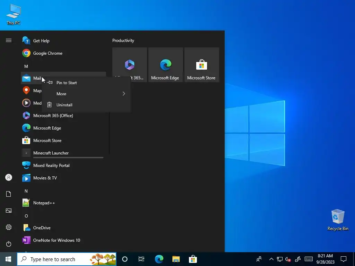Launch Google Chrome from Start list

63,53
